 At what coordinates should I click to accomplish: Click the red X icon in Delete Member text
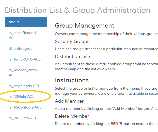point(121,123)
